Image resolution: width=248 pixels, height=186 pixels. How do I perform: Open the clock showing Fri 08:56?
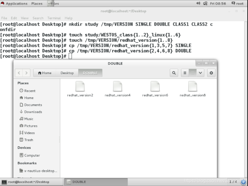[x=218, y=3]
